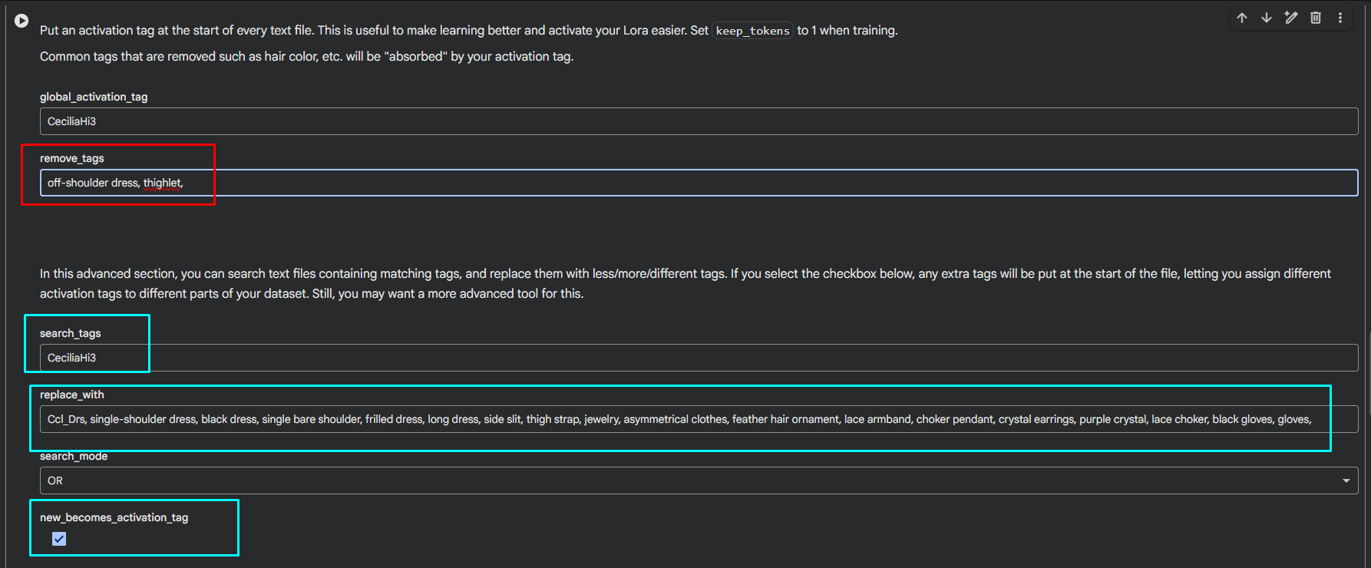Run the cell with the play button
Image resolution: width=1371 pixels, height=568 pixels.
(x=21, y=21)
